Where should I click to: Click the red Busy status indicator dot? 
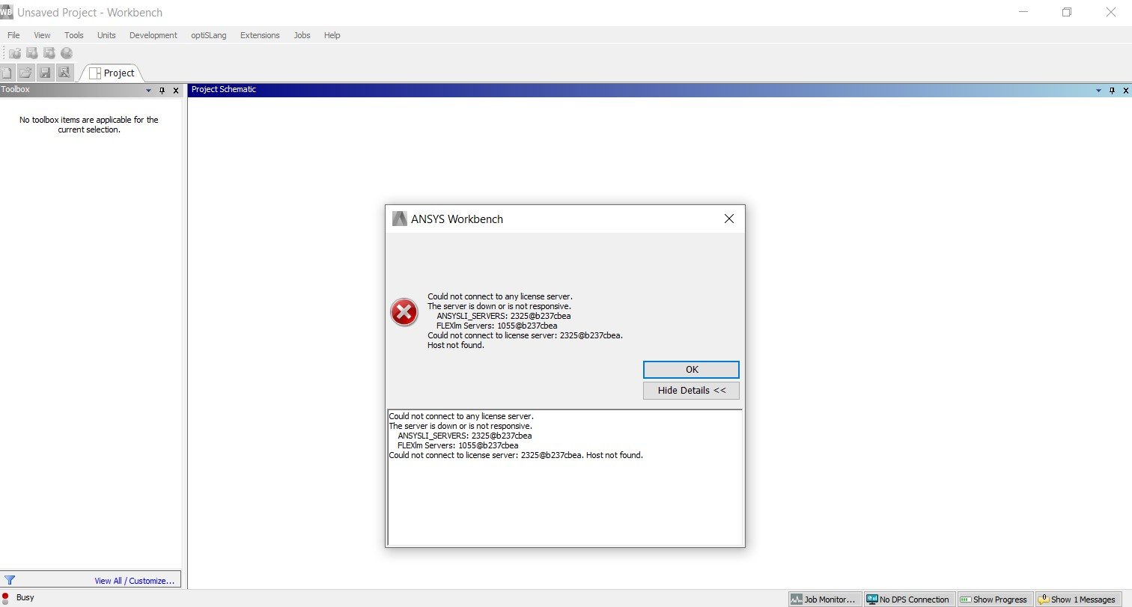pyautogui.click(x=5, y=597)
